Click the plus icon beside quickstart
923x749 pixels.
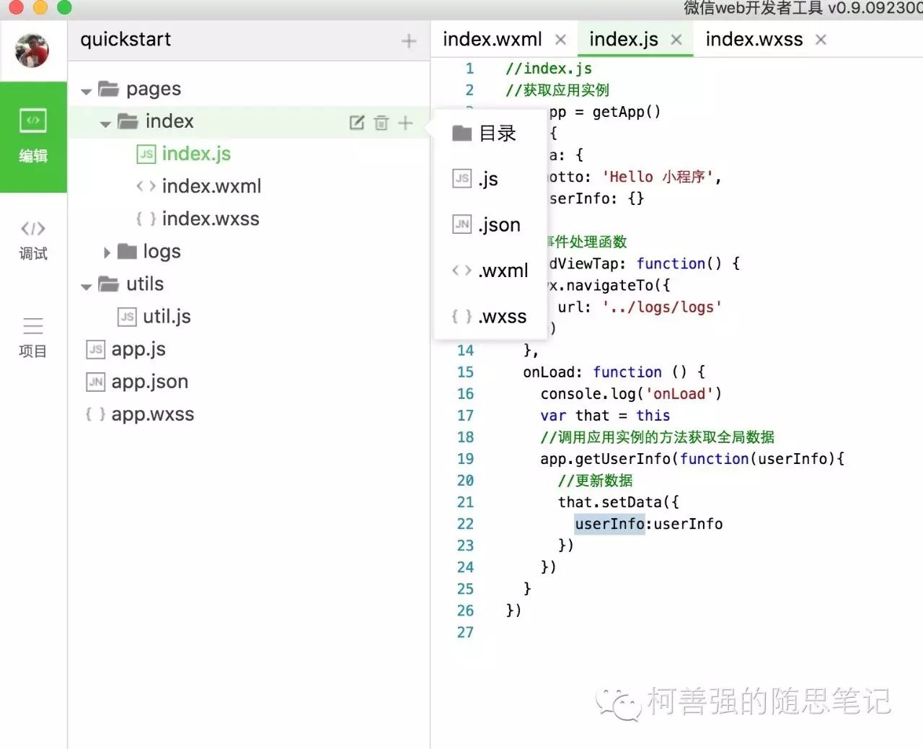click(x=409, y=41)
